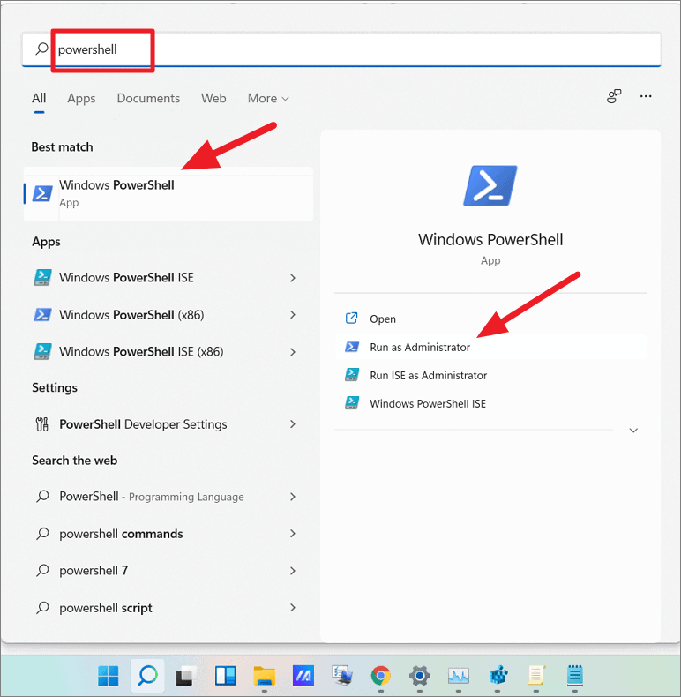
Task: Click 'powershell script' web suggestion text
Action: pyautogui.click(x=106, y=608)
